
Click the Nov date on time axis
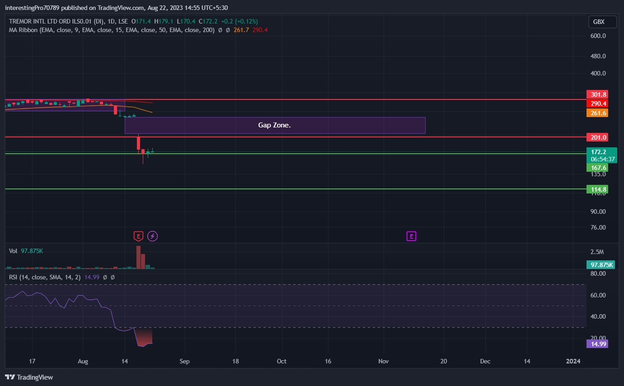(x=384, y=362)
